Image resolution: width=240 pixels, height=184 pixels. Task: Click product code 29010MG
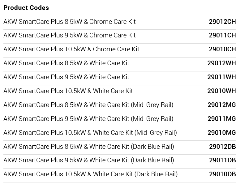click(x=221, y=133)
